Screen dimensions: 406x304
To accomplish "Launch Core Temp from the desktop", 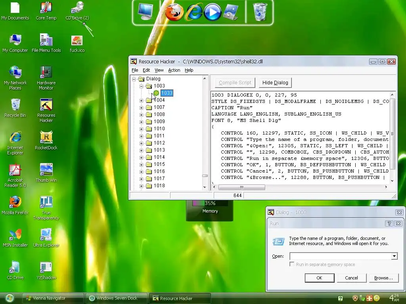I will point(46,11).
